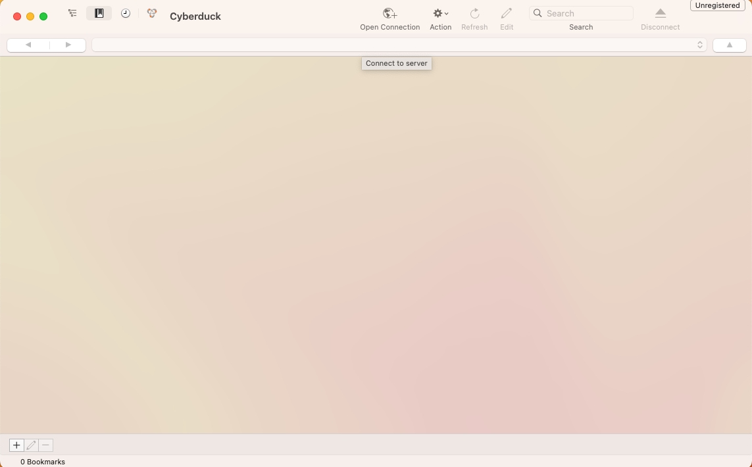Go to parent folder with up arrow
This screenshot has height=467, width=752.
tap(729, 45)
